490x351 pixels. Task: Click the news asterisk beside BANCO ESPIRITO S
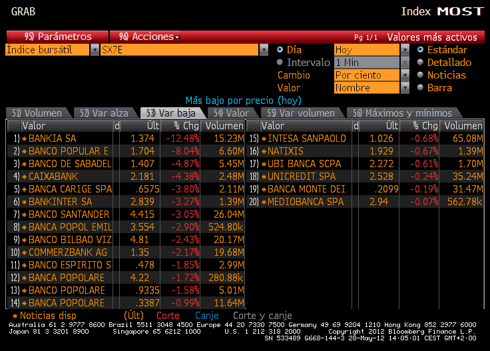(24, 265)
